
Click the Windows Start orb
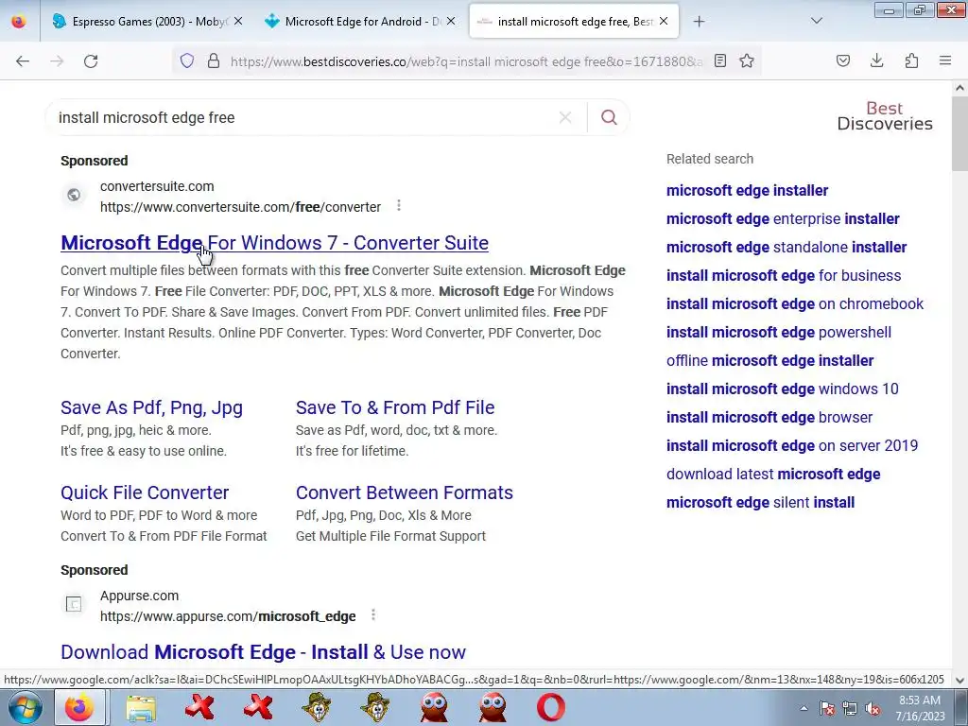click(26, 707)
